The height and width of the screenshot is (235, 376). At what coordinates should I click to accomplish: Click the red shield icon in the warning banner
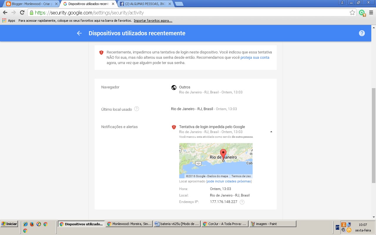point(101,53)
